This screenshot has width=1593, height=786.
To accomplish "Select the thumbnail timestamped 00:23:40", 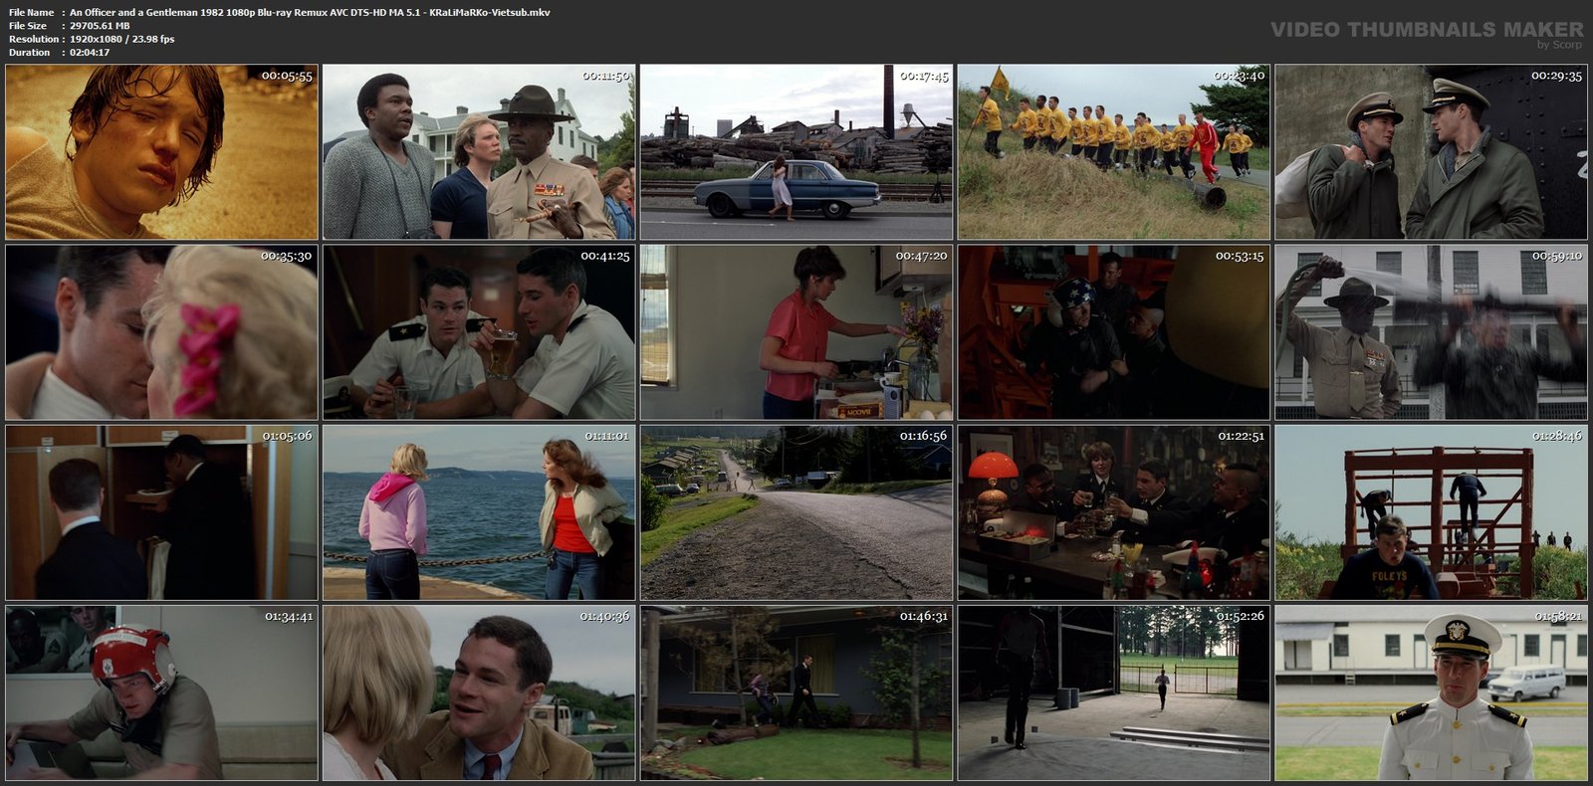I will pyautogui.click(x=1114, y=152).
